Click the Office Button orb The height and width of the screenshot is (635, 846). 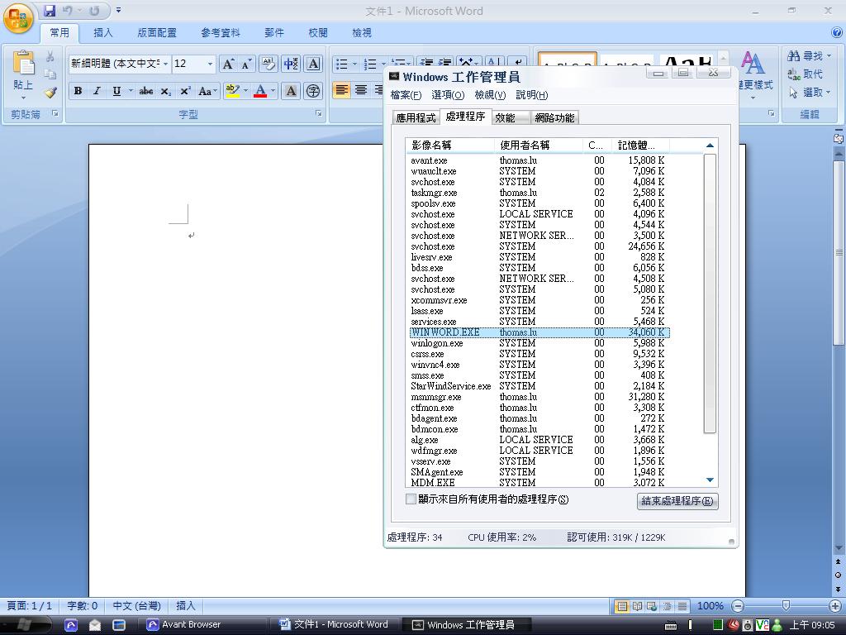click(x=18, y=17)
